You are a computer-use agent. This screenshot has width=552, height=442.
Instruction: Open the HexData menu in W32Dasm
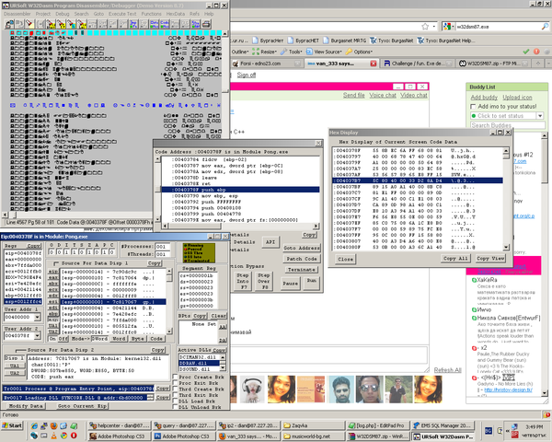tap(176, 14)
